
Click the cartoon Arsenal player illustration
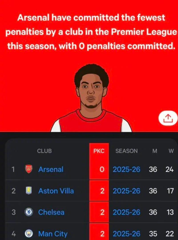(x=91, y=98)
